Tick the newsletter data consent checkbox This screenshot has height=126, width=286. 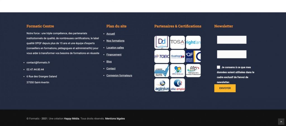pos(218,67)
